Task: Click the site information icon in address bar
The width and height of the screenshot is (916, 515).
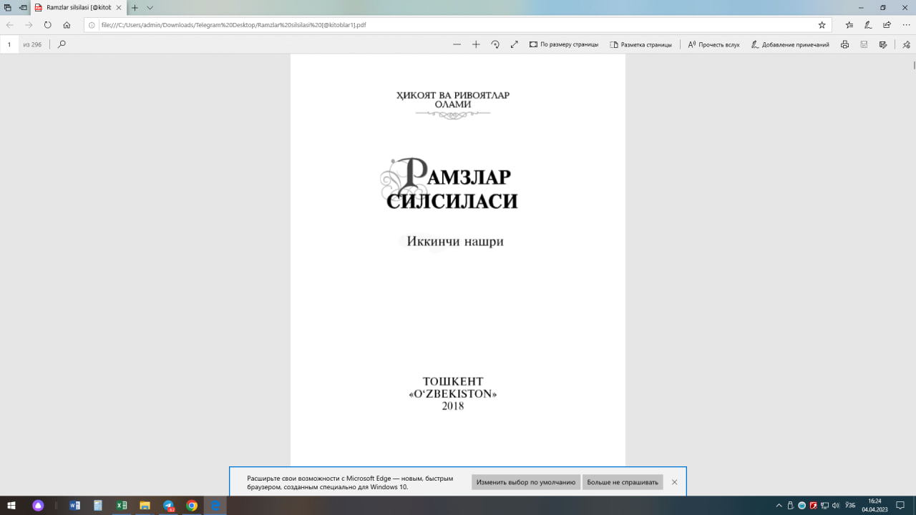Action: point(92,24)
